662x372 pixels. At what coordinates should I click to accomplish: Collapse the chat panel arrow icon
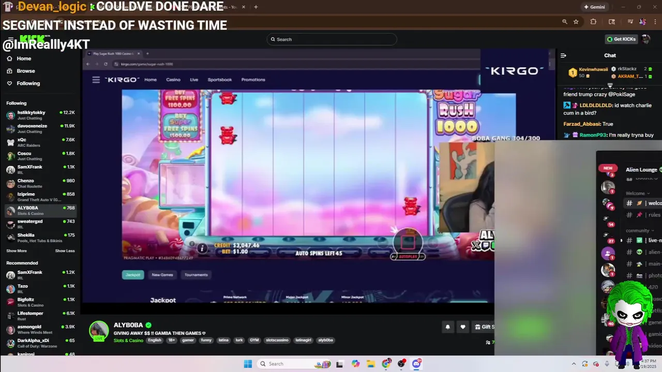point(563,55)
